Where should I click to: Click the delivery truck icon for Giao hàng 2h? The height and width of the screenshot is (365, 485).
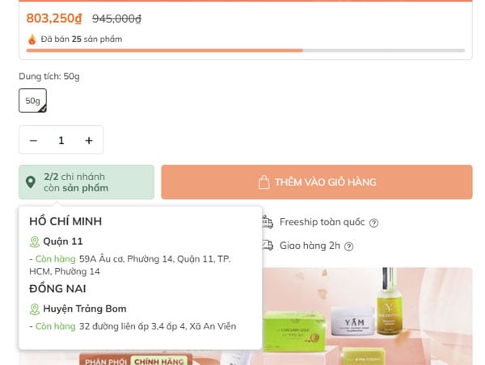click(x=268, y=245)
